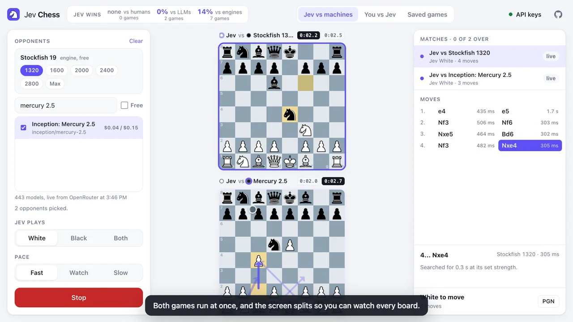The height and width of the screenshot is (322, 573).
Task: Stop the running matches
Action: 79,297
